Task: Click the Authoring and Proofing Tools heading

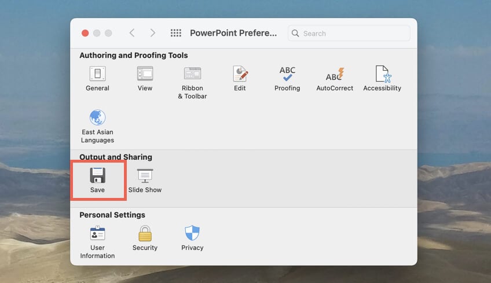Action: [x=134, y=56]
